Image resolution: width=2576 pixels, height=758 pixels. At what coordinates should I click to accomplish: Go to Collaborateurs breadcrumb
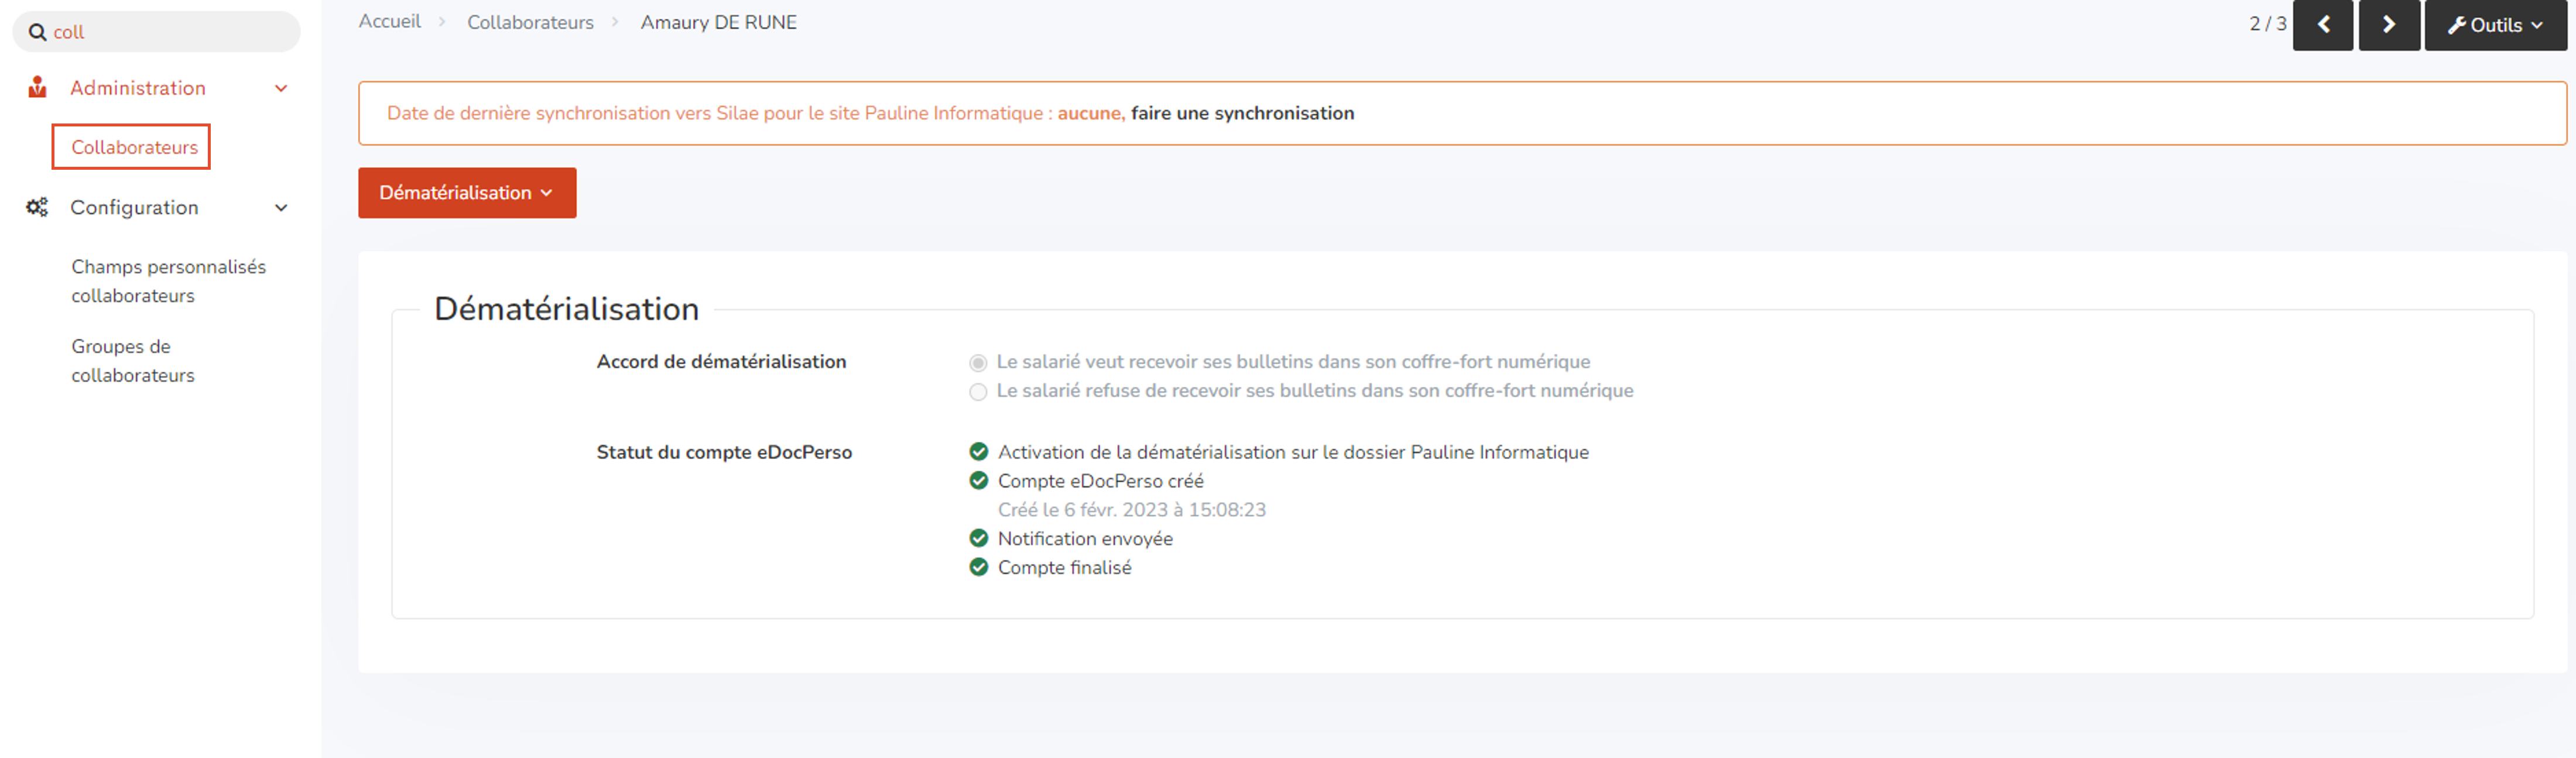530,22
